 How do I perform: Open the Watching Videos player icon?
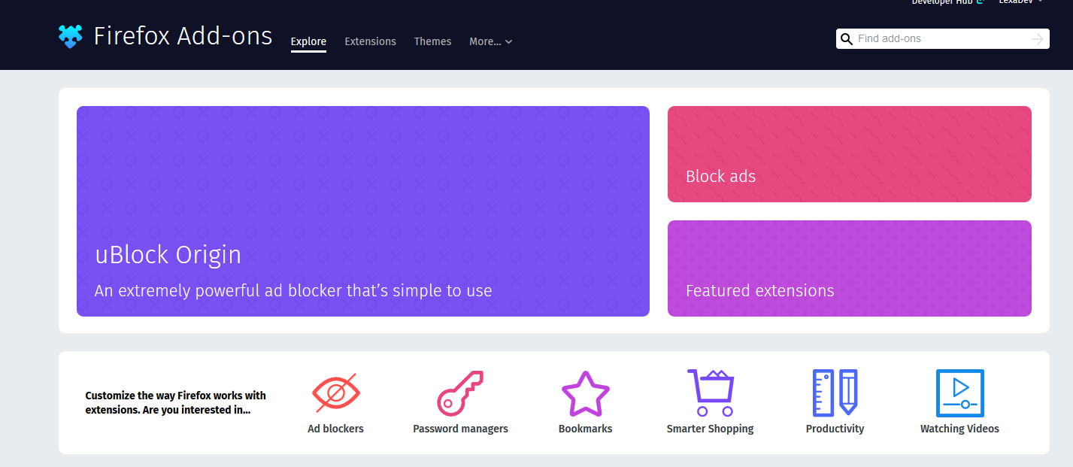click(959, 393)
